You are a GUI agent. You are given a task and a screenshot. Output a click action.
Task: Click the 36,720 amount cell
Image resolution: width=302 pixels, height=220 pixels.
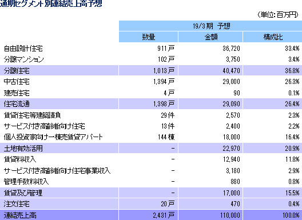pyautogui.click(x=231, y=49)
